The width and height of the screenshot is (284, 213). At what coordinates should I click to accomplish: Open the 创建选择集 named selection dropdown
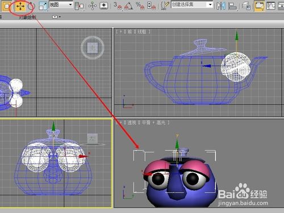pyautogui.click(x=192, y=5)
